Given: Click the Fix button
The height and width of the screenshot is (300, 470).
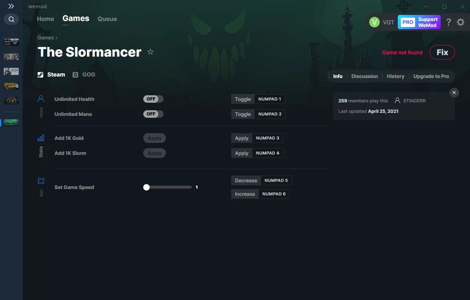Looking at the screenshot, I should pos(442,52).
